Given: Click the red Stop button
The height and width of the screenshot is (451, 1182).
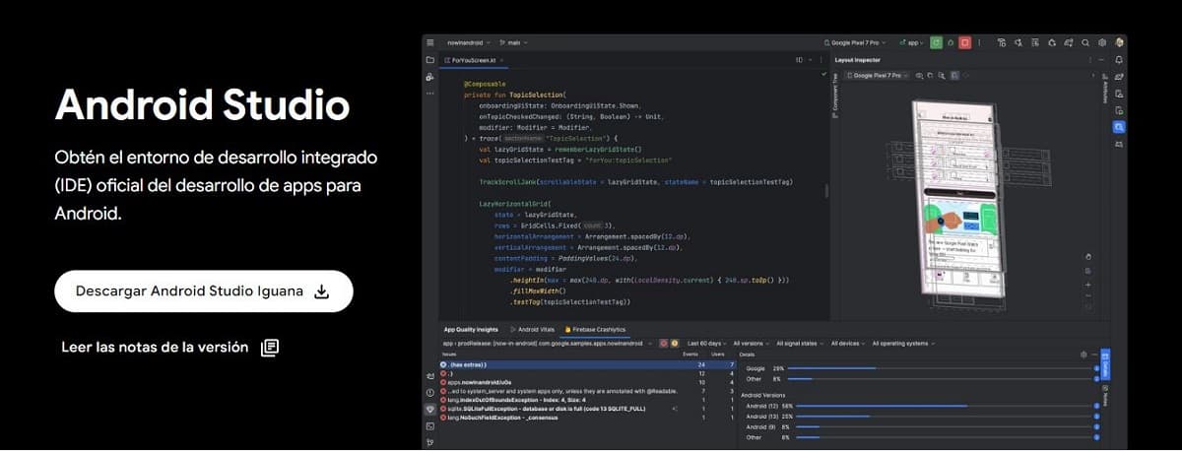Looking at the screenshot, I should pyautogui.click(x=965, y=43).
